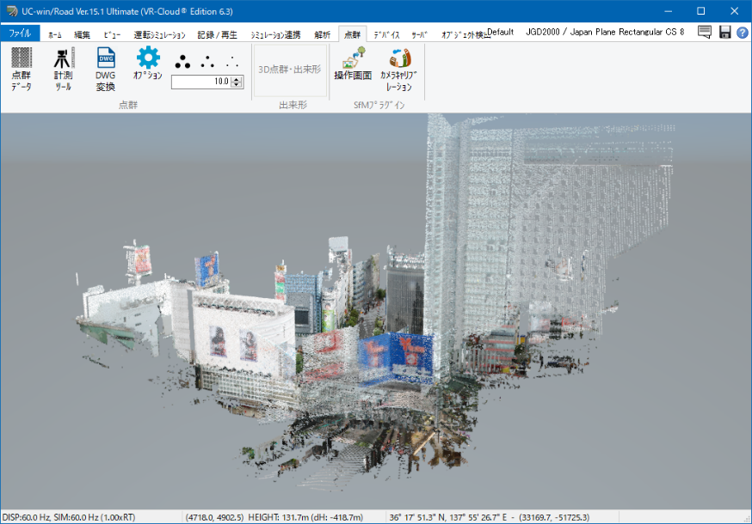The image size is (752, 524).
Task: Launch the カメラキャリブレーション camera calibration tool
Action: (398, 69)
